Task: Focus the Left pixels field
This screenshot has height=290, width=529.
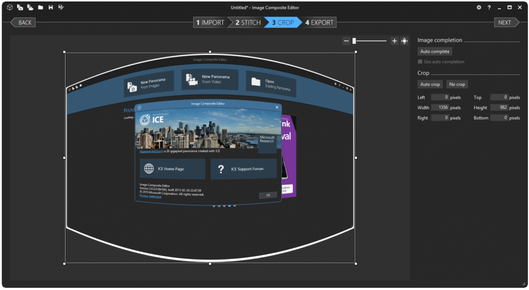Action: (x=440, y=98)
